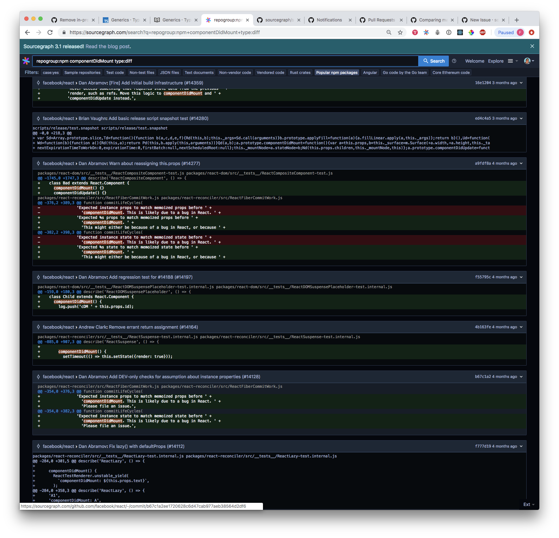Click the bug extension icon
Viewport: 559px width, 538px height.
pyautogui.click(x=438, y=32)
